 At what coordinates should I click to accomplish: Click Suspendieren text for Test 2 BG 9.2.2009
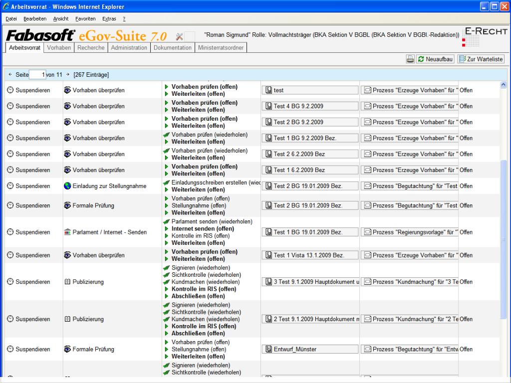tap(33, 122)
